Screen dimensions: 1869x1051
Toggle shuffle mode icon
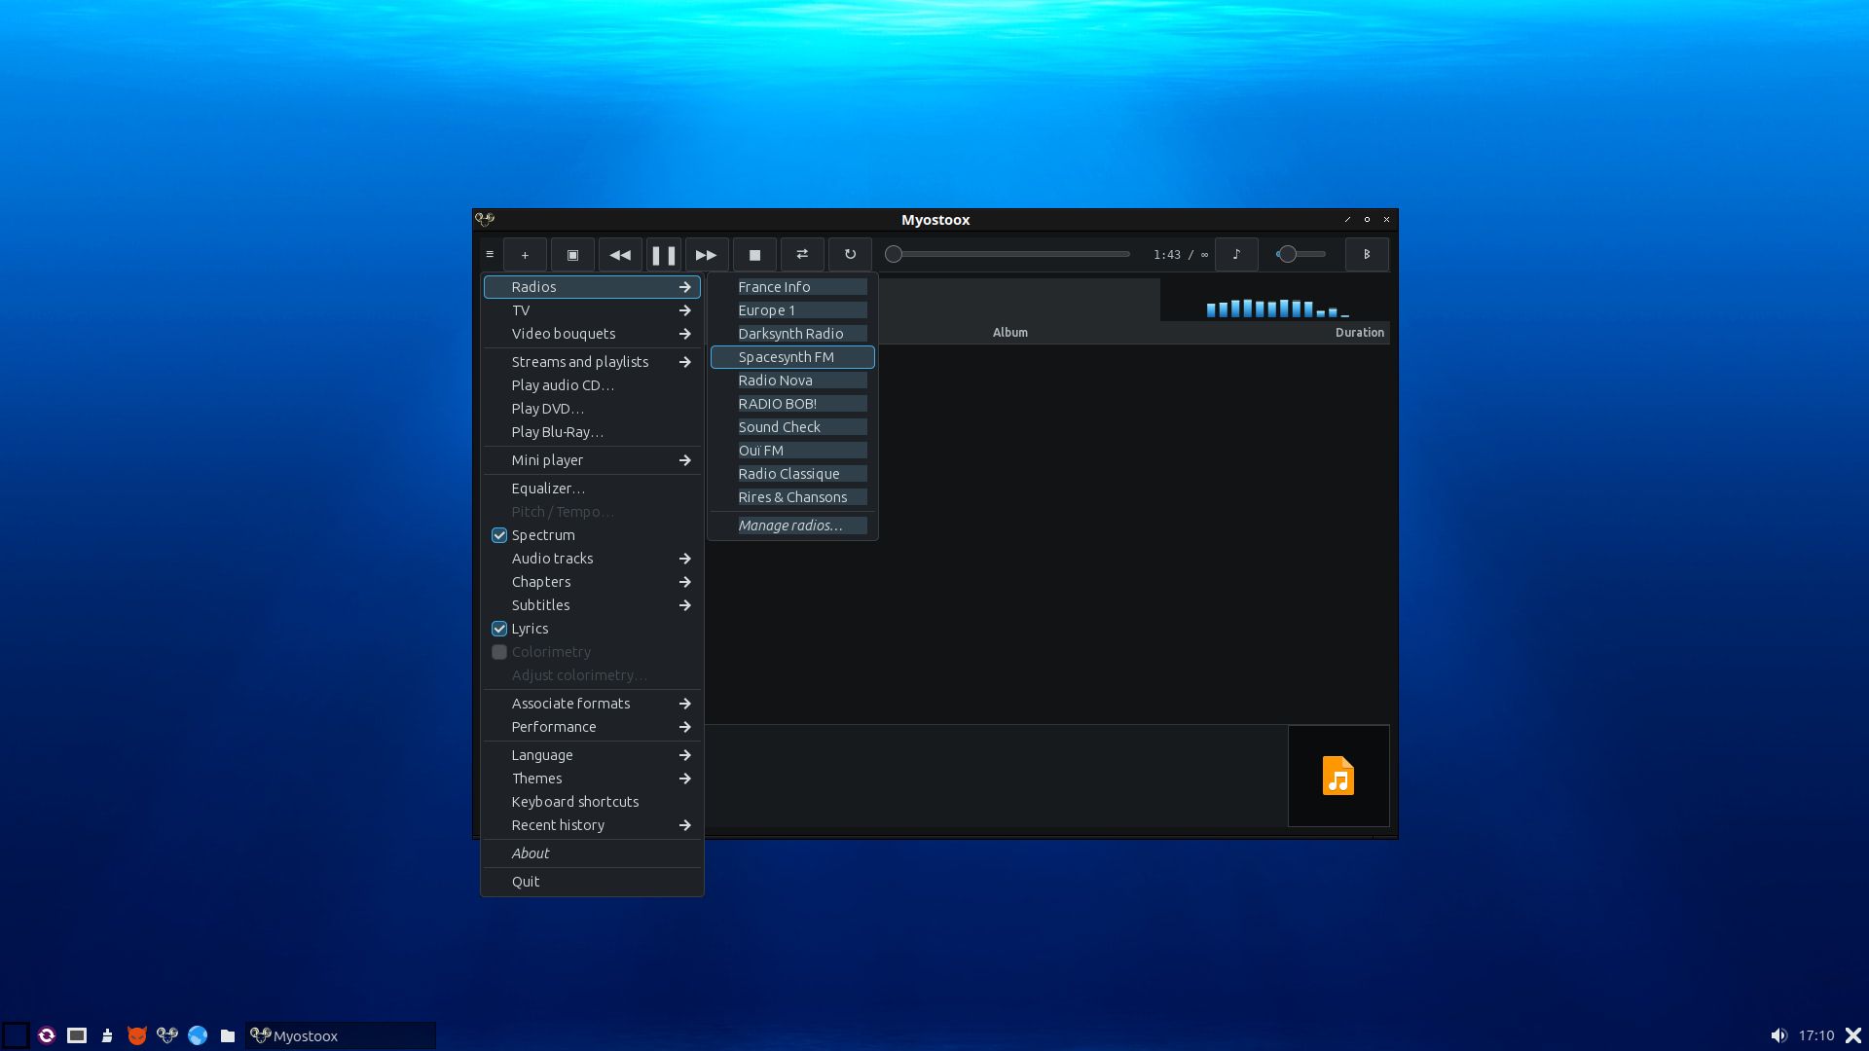[x=802, y=255]
